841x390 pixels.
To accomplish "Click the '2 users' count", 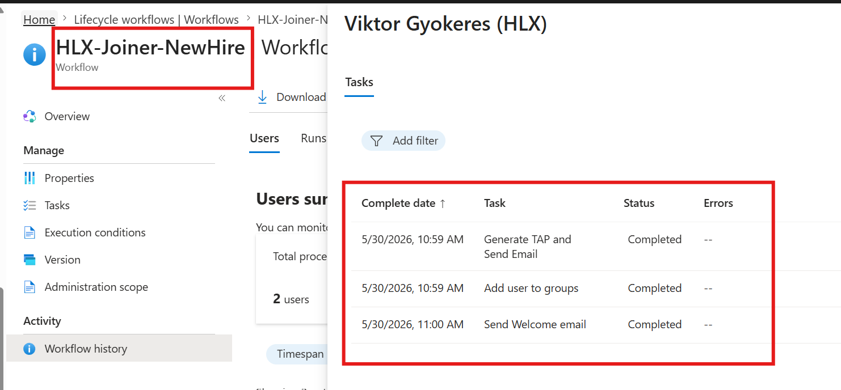I will pyautogui.click(x=291, y=299).
